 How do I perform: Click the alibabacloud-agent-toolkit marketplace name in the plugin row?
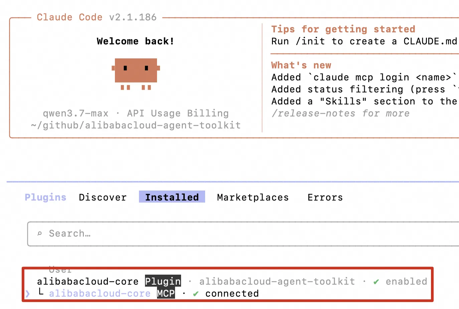pyautogui.click(x=277, y=282)
